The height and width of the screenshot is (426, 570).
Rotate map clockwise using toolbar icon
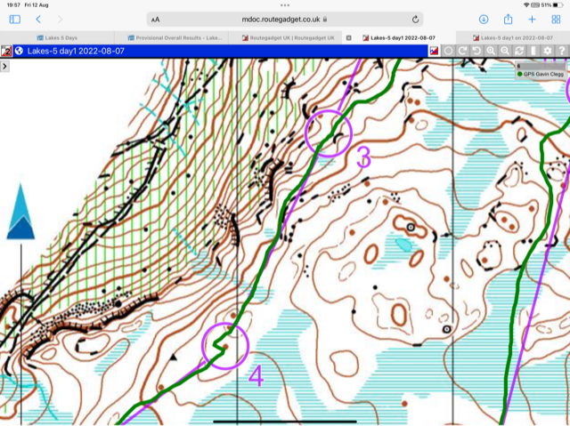tap(462, 52)
